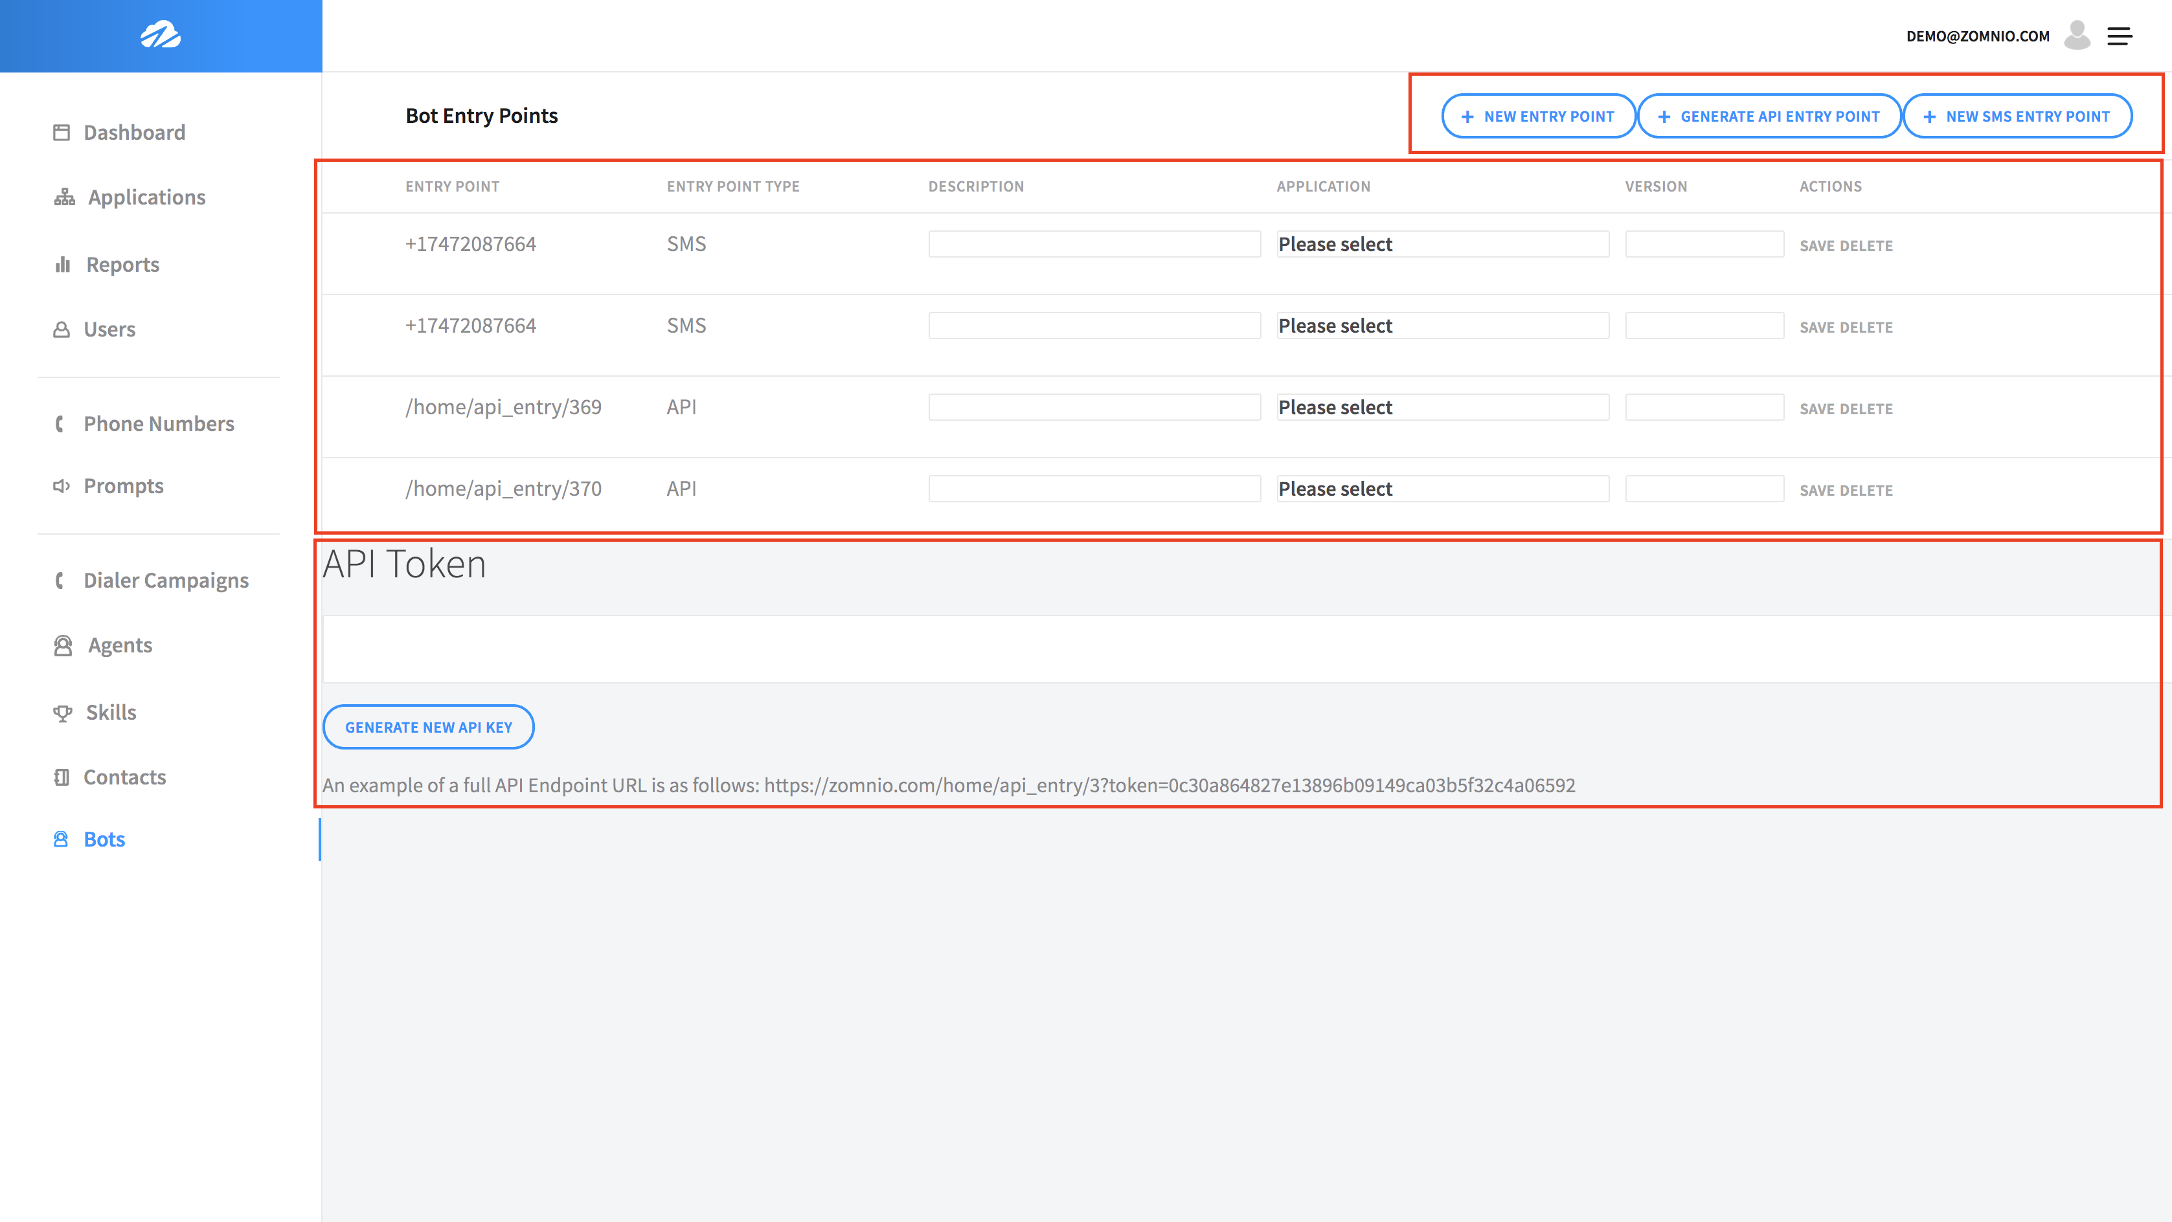Click Save for api_entry/370 row
Viewport: 2172px width, 1222px height.
(x=1817, y=491)
